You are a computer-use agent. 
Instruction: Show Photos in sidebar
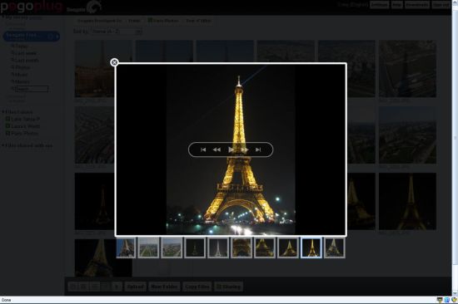point(21,67)
